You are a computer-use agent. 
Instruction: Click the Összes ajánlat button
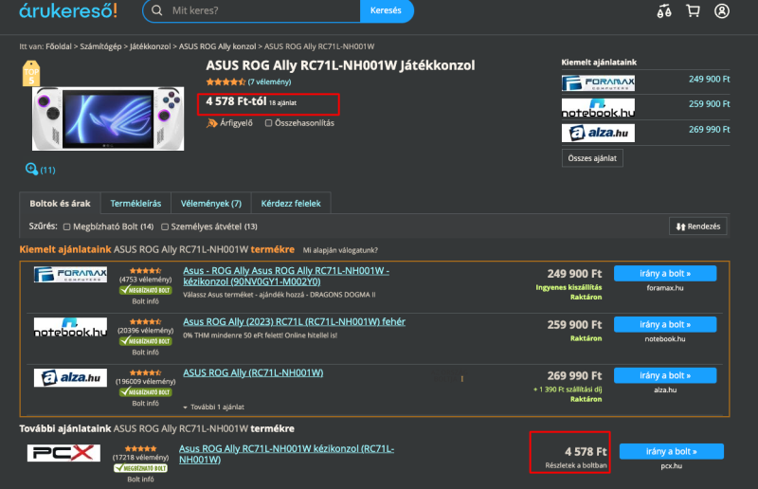(x=592, y=158)
